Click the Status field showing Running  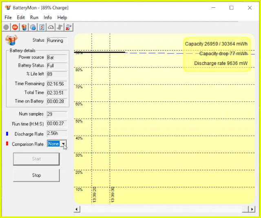(57, 40)
